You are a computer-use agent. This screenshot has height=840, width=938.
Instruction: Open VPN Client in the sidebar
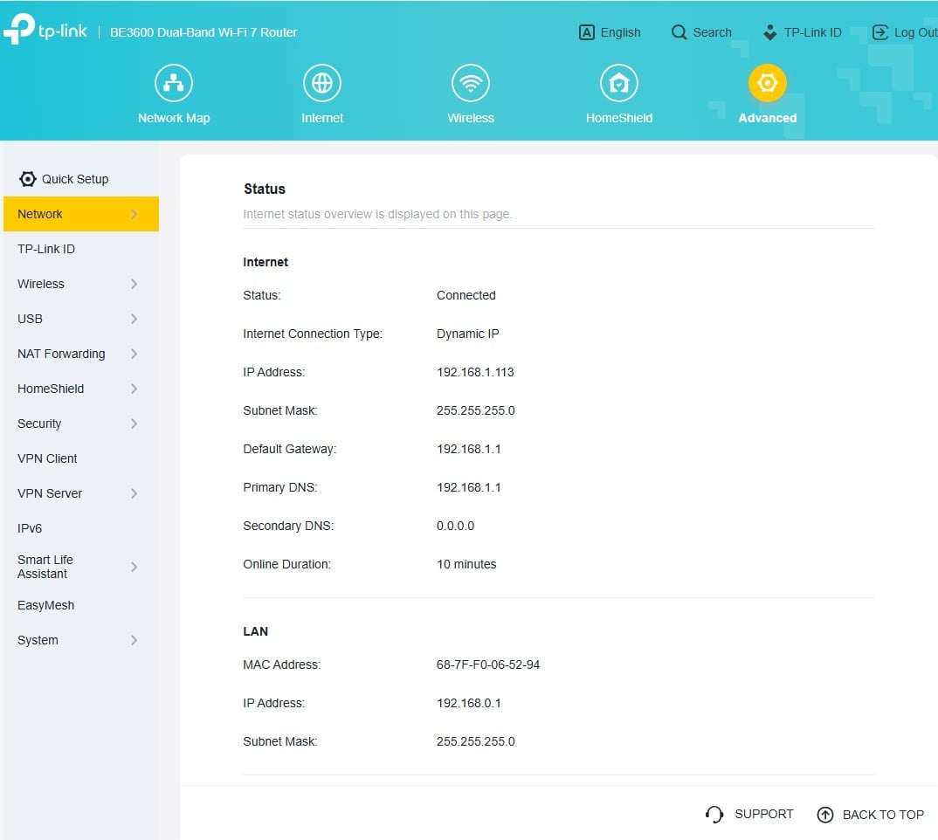(47, 458)
